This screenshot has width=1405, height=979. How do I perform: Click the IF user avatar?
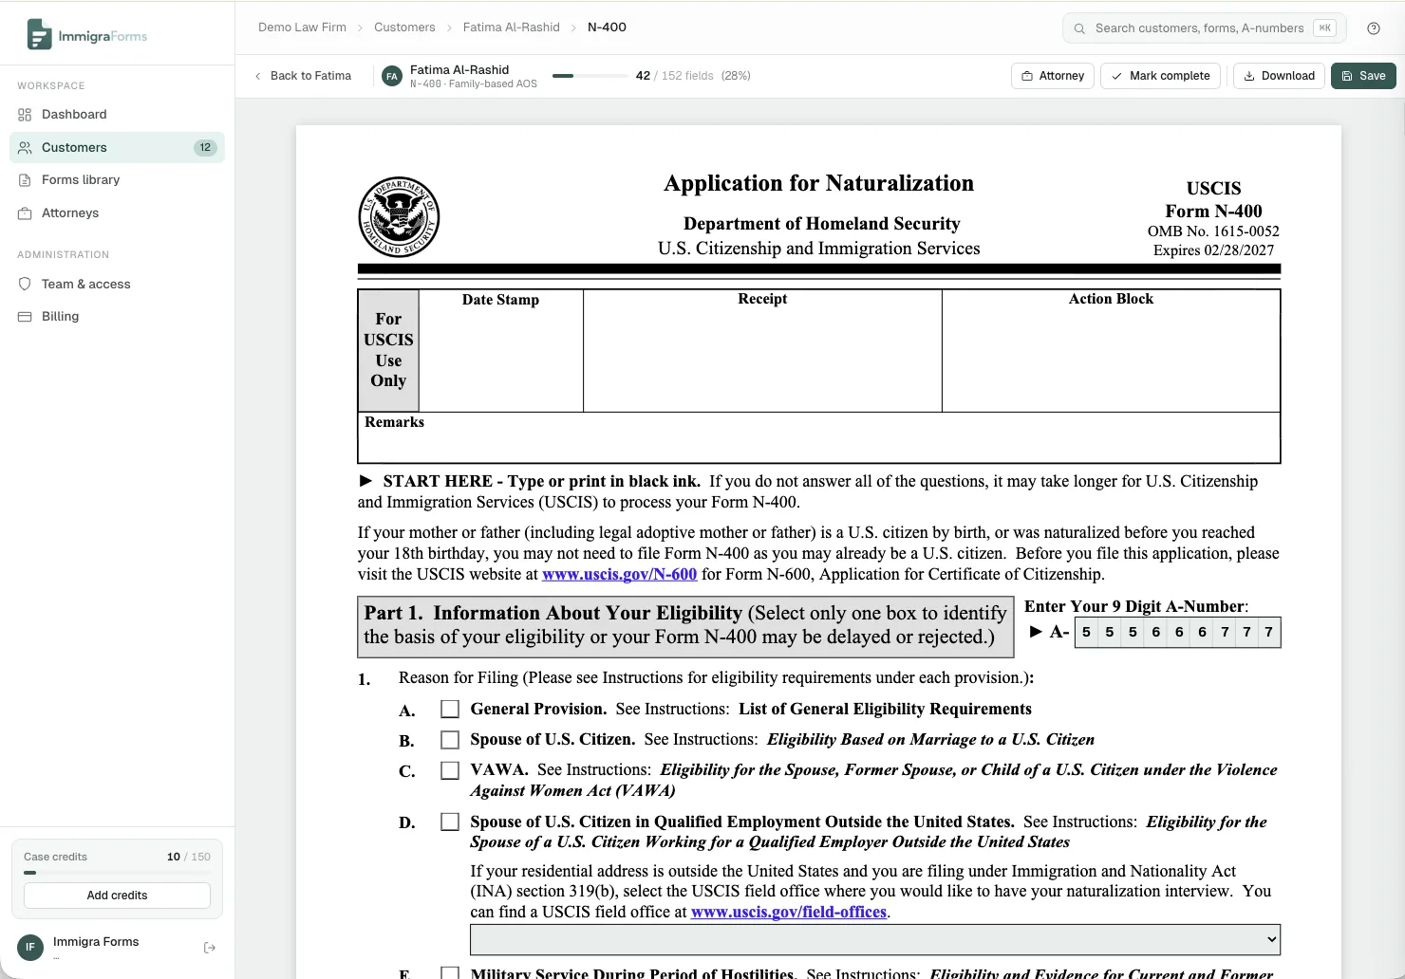[x=30, y=947]
